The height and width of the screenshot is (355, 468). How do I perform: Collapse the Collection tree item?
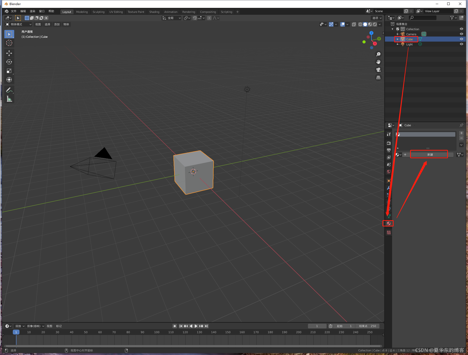coord(393,29)
